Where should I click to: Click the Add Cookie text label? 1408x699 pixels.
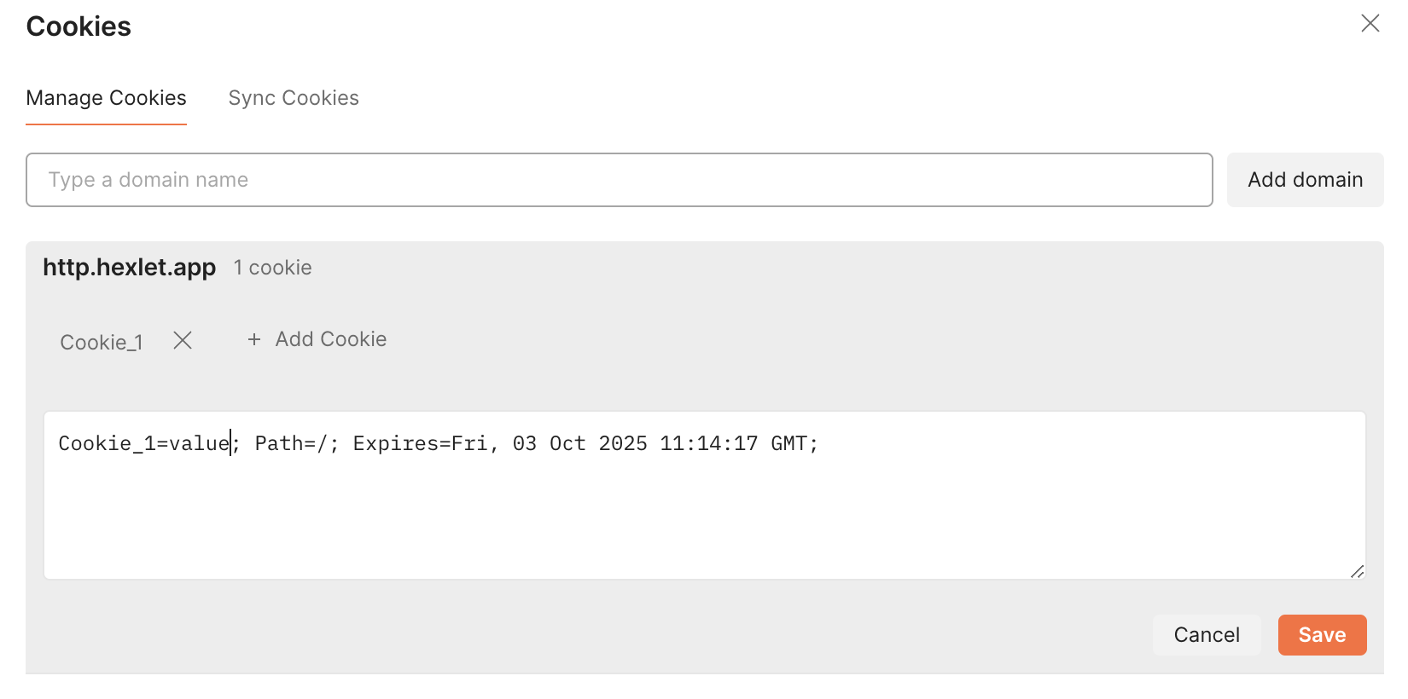(331, 339)
